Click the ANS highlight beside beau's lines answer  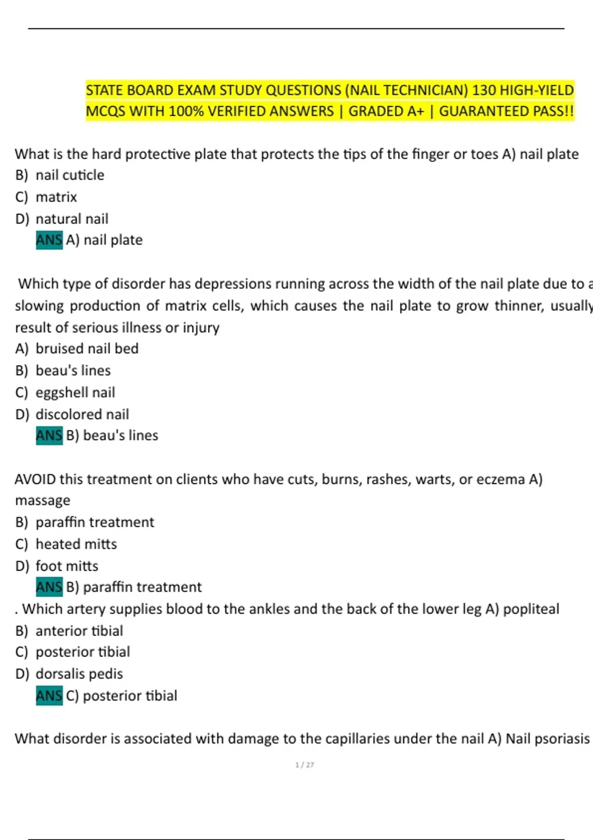tap(49, 435)
